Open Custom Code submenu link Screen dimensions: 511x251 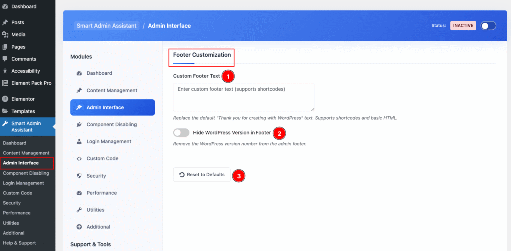coord(17,193)
